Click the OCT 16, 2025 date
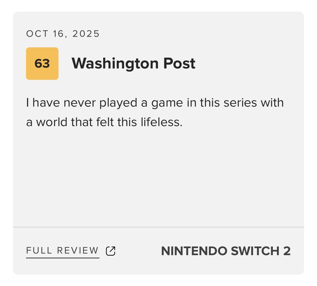 63,34
